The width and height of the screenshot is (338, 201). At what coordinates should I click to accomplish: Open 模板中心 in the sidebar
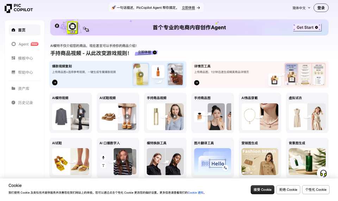pos(25,58)
